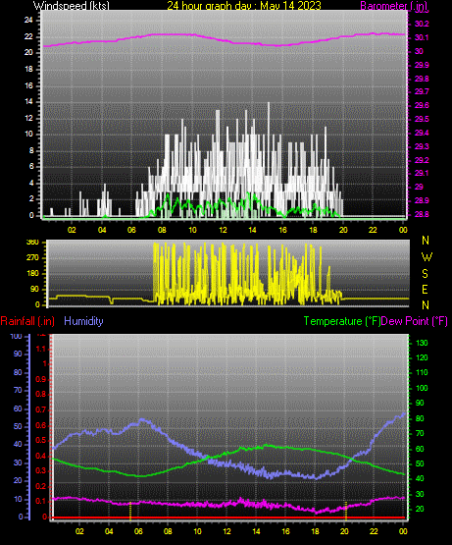Screen dimensions: 452x545
Task: Click the humidity axis value 50
Action: pos(18,426)
